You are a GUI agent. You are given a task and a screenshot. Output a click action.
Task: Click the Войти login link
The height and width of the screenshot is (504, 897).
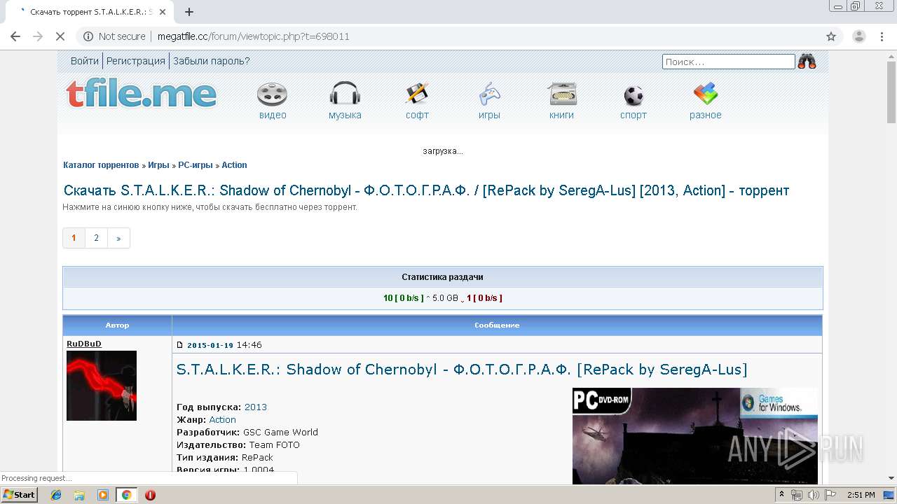(x=85, y=61)
